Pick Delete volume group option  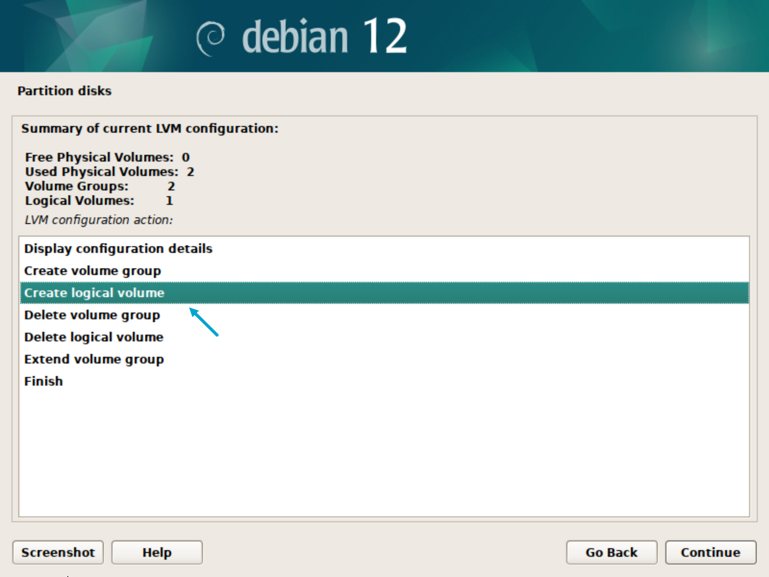(92, 315)
